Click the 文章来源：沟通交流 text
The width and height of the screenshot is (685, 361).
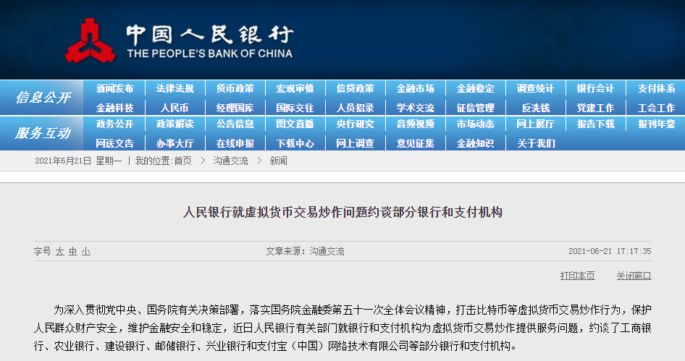(x=305, y=252)
